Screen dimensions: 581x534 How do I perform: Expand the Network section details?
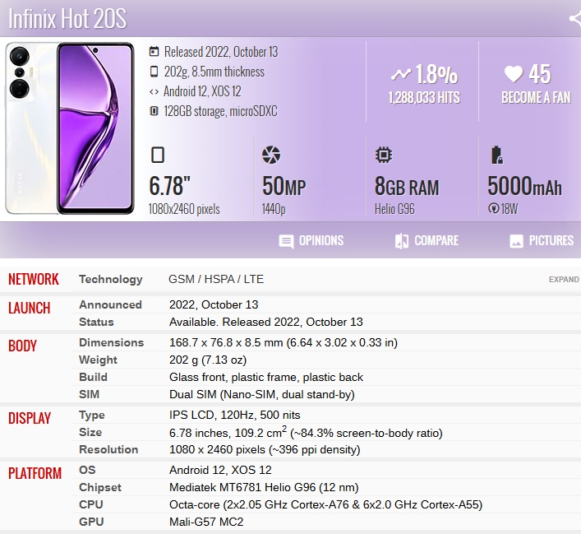[x=564, y=280]
